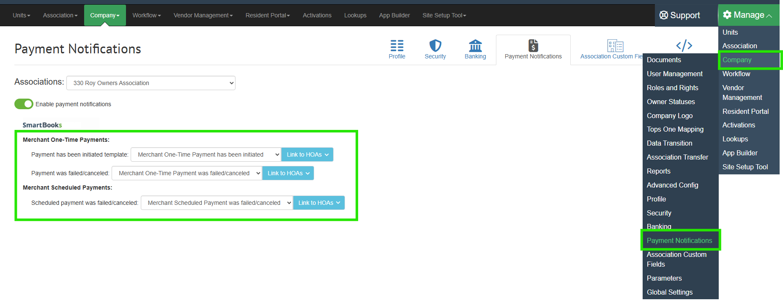Viewport: 783px width, 306px height.
Task: Open Payment was failed/canceled template dropdown
Action: point(186,173)
